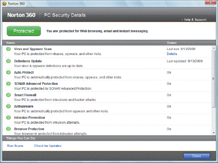The image size is (218, 163).
Task: Click the green check beside Auto-Protect
Action: point(9,72)
